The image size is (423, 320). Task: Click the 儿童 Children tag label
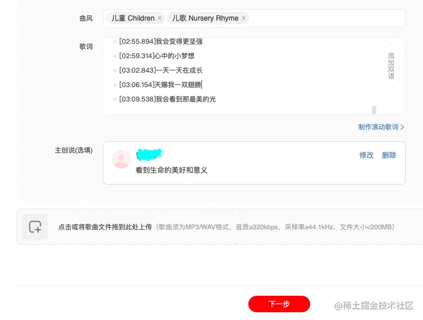coord(133,18)
